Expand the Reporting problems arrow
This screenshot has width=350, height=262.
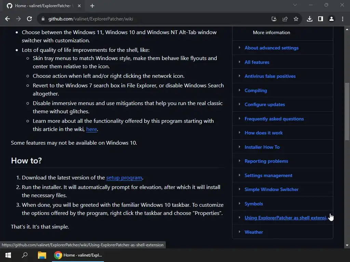tap(239, 161)
